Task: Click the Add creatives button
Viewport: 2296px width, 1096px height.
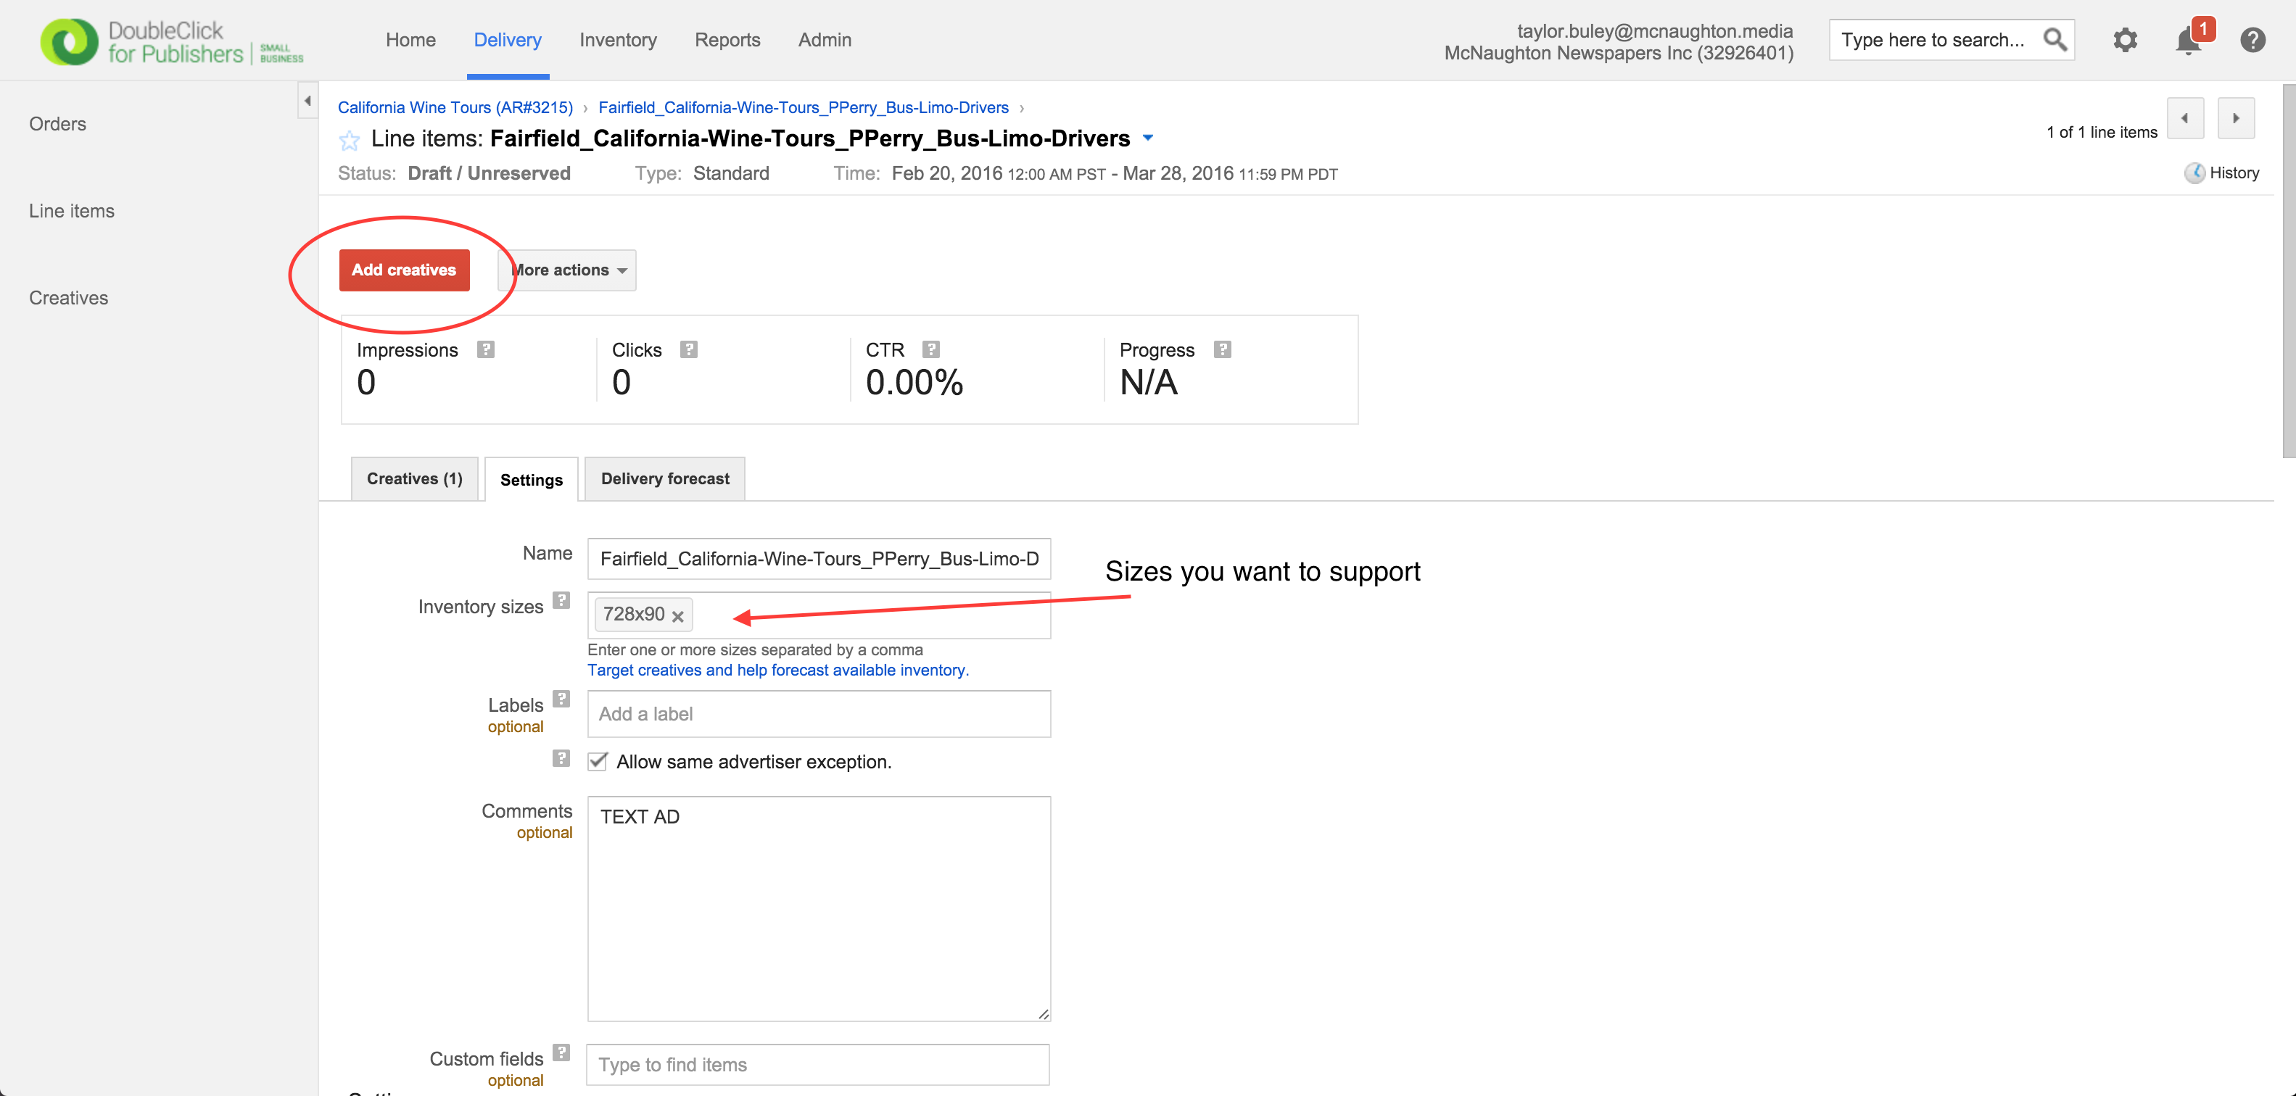Action: click(404, 270)
